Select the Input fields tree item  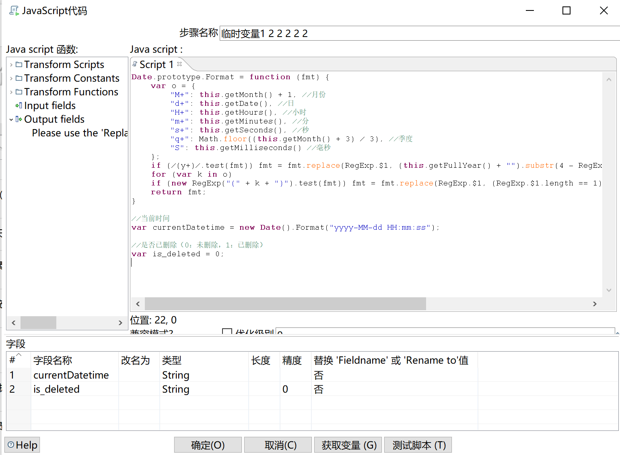point(50,105)
